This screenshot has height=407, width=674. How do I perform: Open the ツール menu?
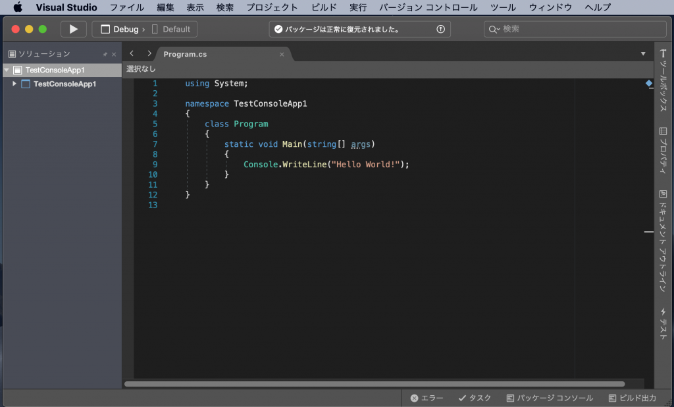(x=503, y=7)
